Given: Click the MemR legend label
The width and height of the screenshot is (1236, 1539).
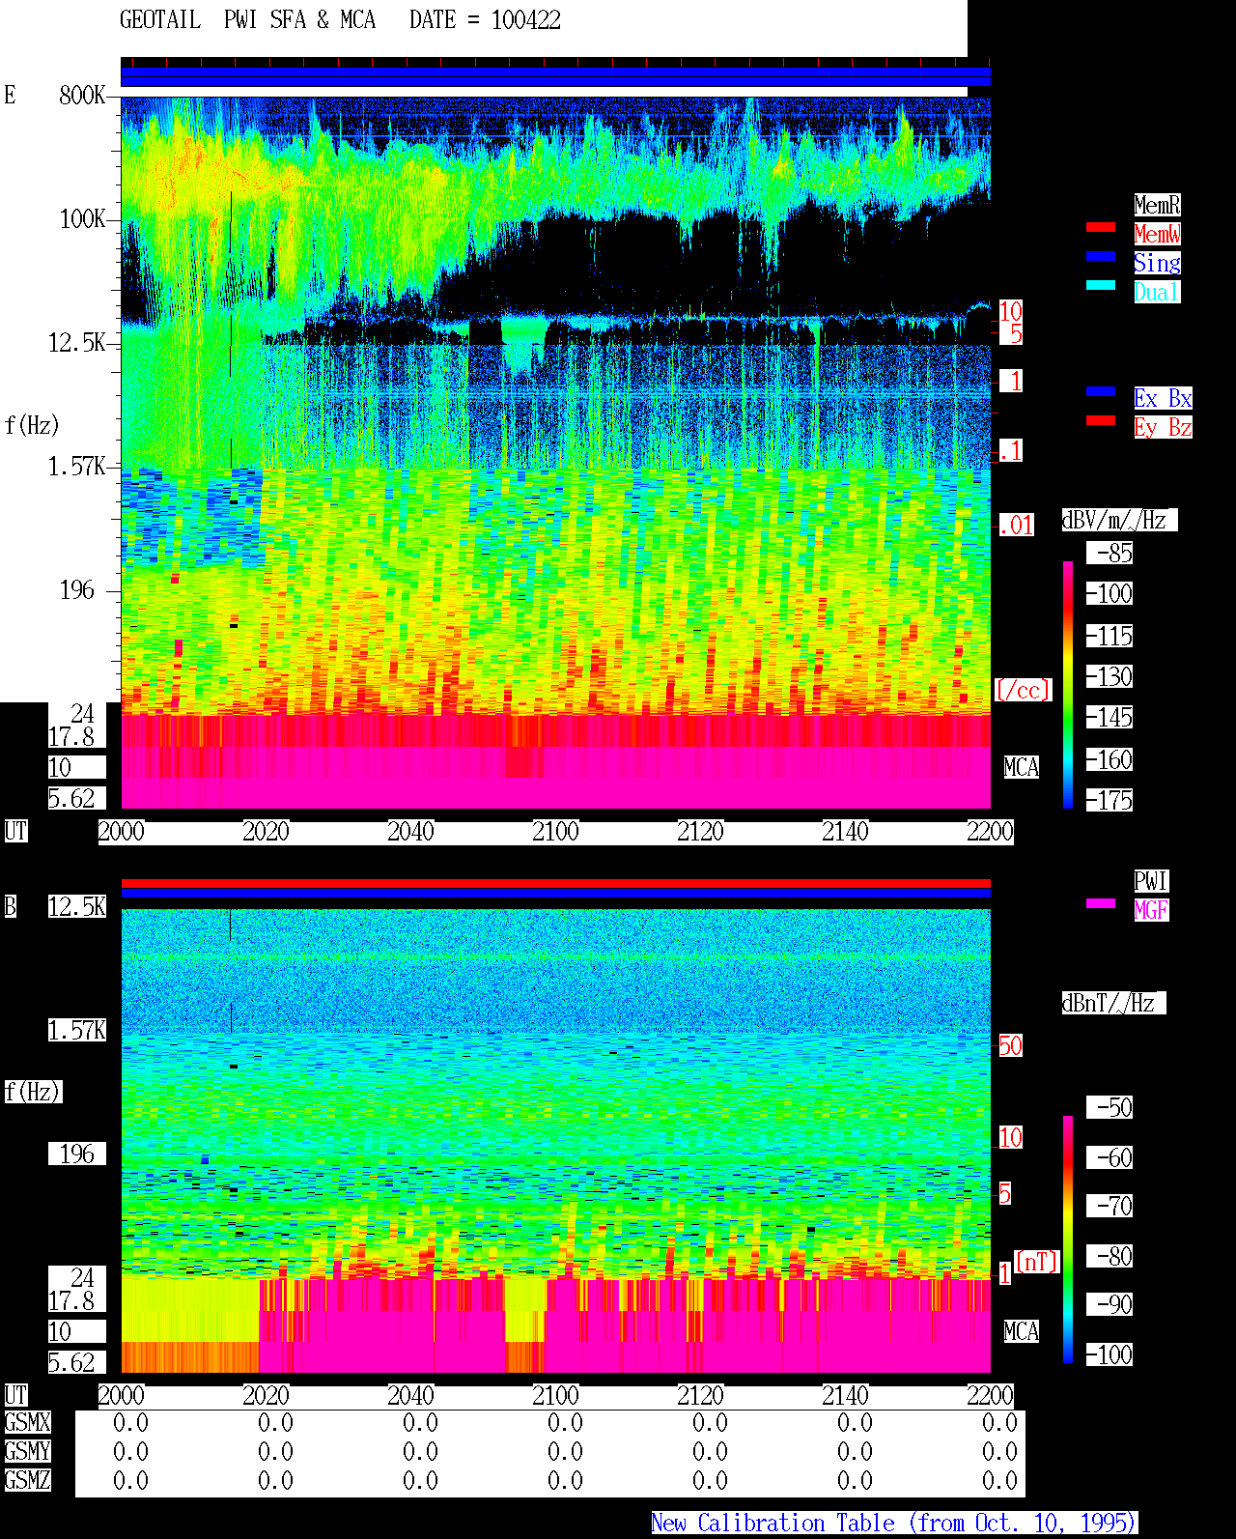Looking at the screenshot, I should [x=1157, y=205].
